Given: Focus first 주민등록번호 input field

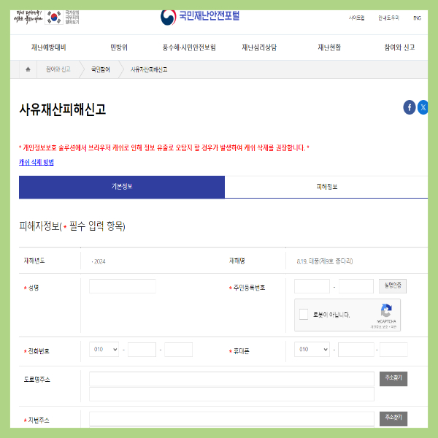Looking at the screenshot, I should tap(312, 286).
